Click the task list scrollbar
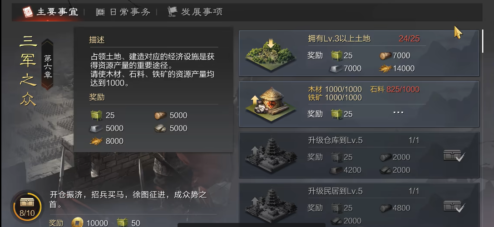This screenshot has width=494, height=227. pos(482,42)
